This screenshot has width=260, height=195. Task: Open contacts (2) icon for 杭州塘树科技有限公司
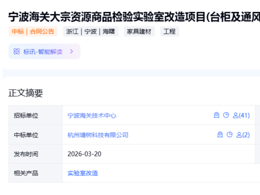pyautogui.click(x=243, y=135)
